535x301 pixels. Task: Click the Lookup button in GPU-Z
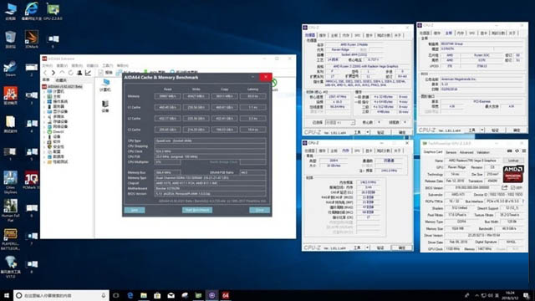pyautogui.click(x=513, y=161)
